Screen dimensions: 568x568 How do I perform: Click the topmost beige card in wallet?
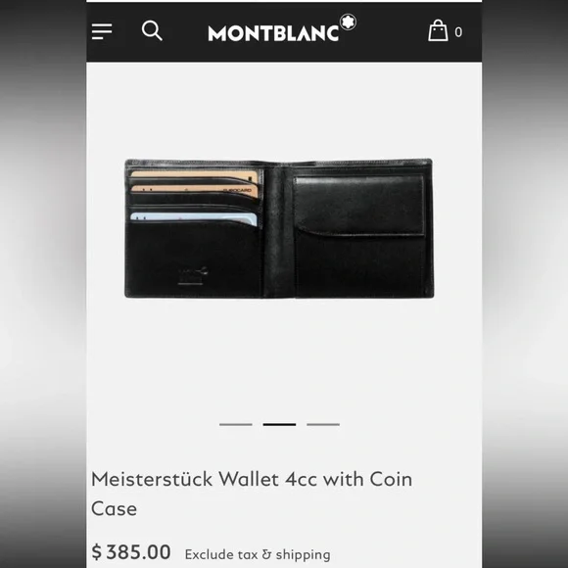(194, 175)
